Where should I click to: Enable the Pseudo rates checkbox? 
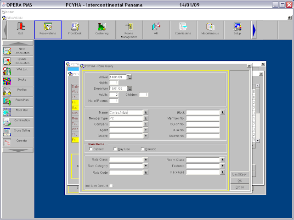click(142, 149)
